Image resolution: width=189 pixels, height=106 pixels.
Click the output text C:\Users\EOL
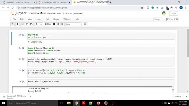(x=35, y=42)
